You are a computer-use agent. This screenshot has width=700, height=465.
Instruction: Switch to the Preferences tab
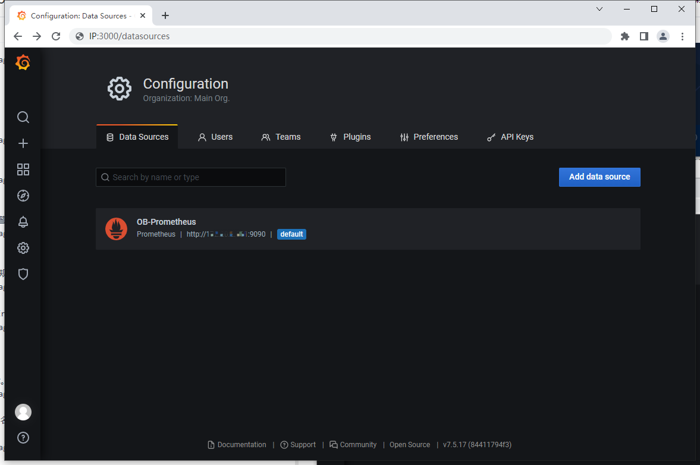coord(429,137)
